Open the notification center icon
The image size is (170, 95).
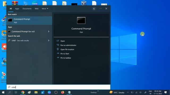[165, 92]
